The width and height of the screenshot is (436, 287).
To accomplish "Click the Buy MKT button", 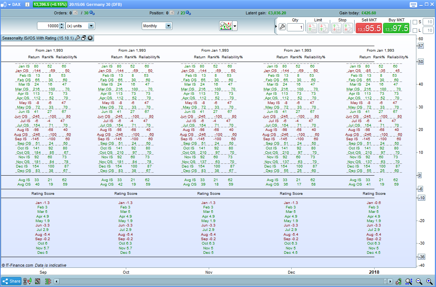I will pos(396,28).
